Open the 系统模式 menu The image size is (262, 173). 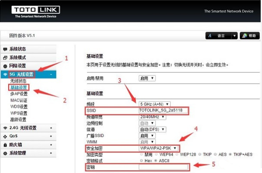tap(28, 58)
